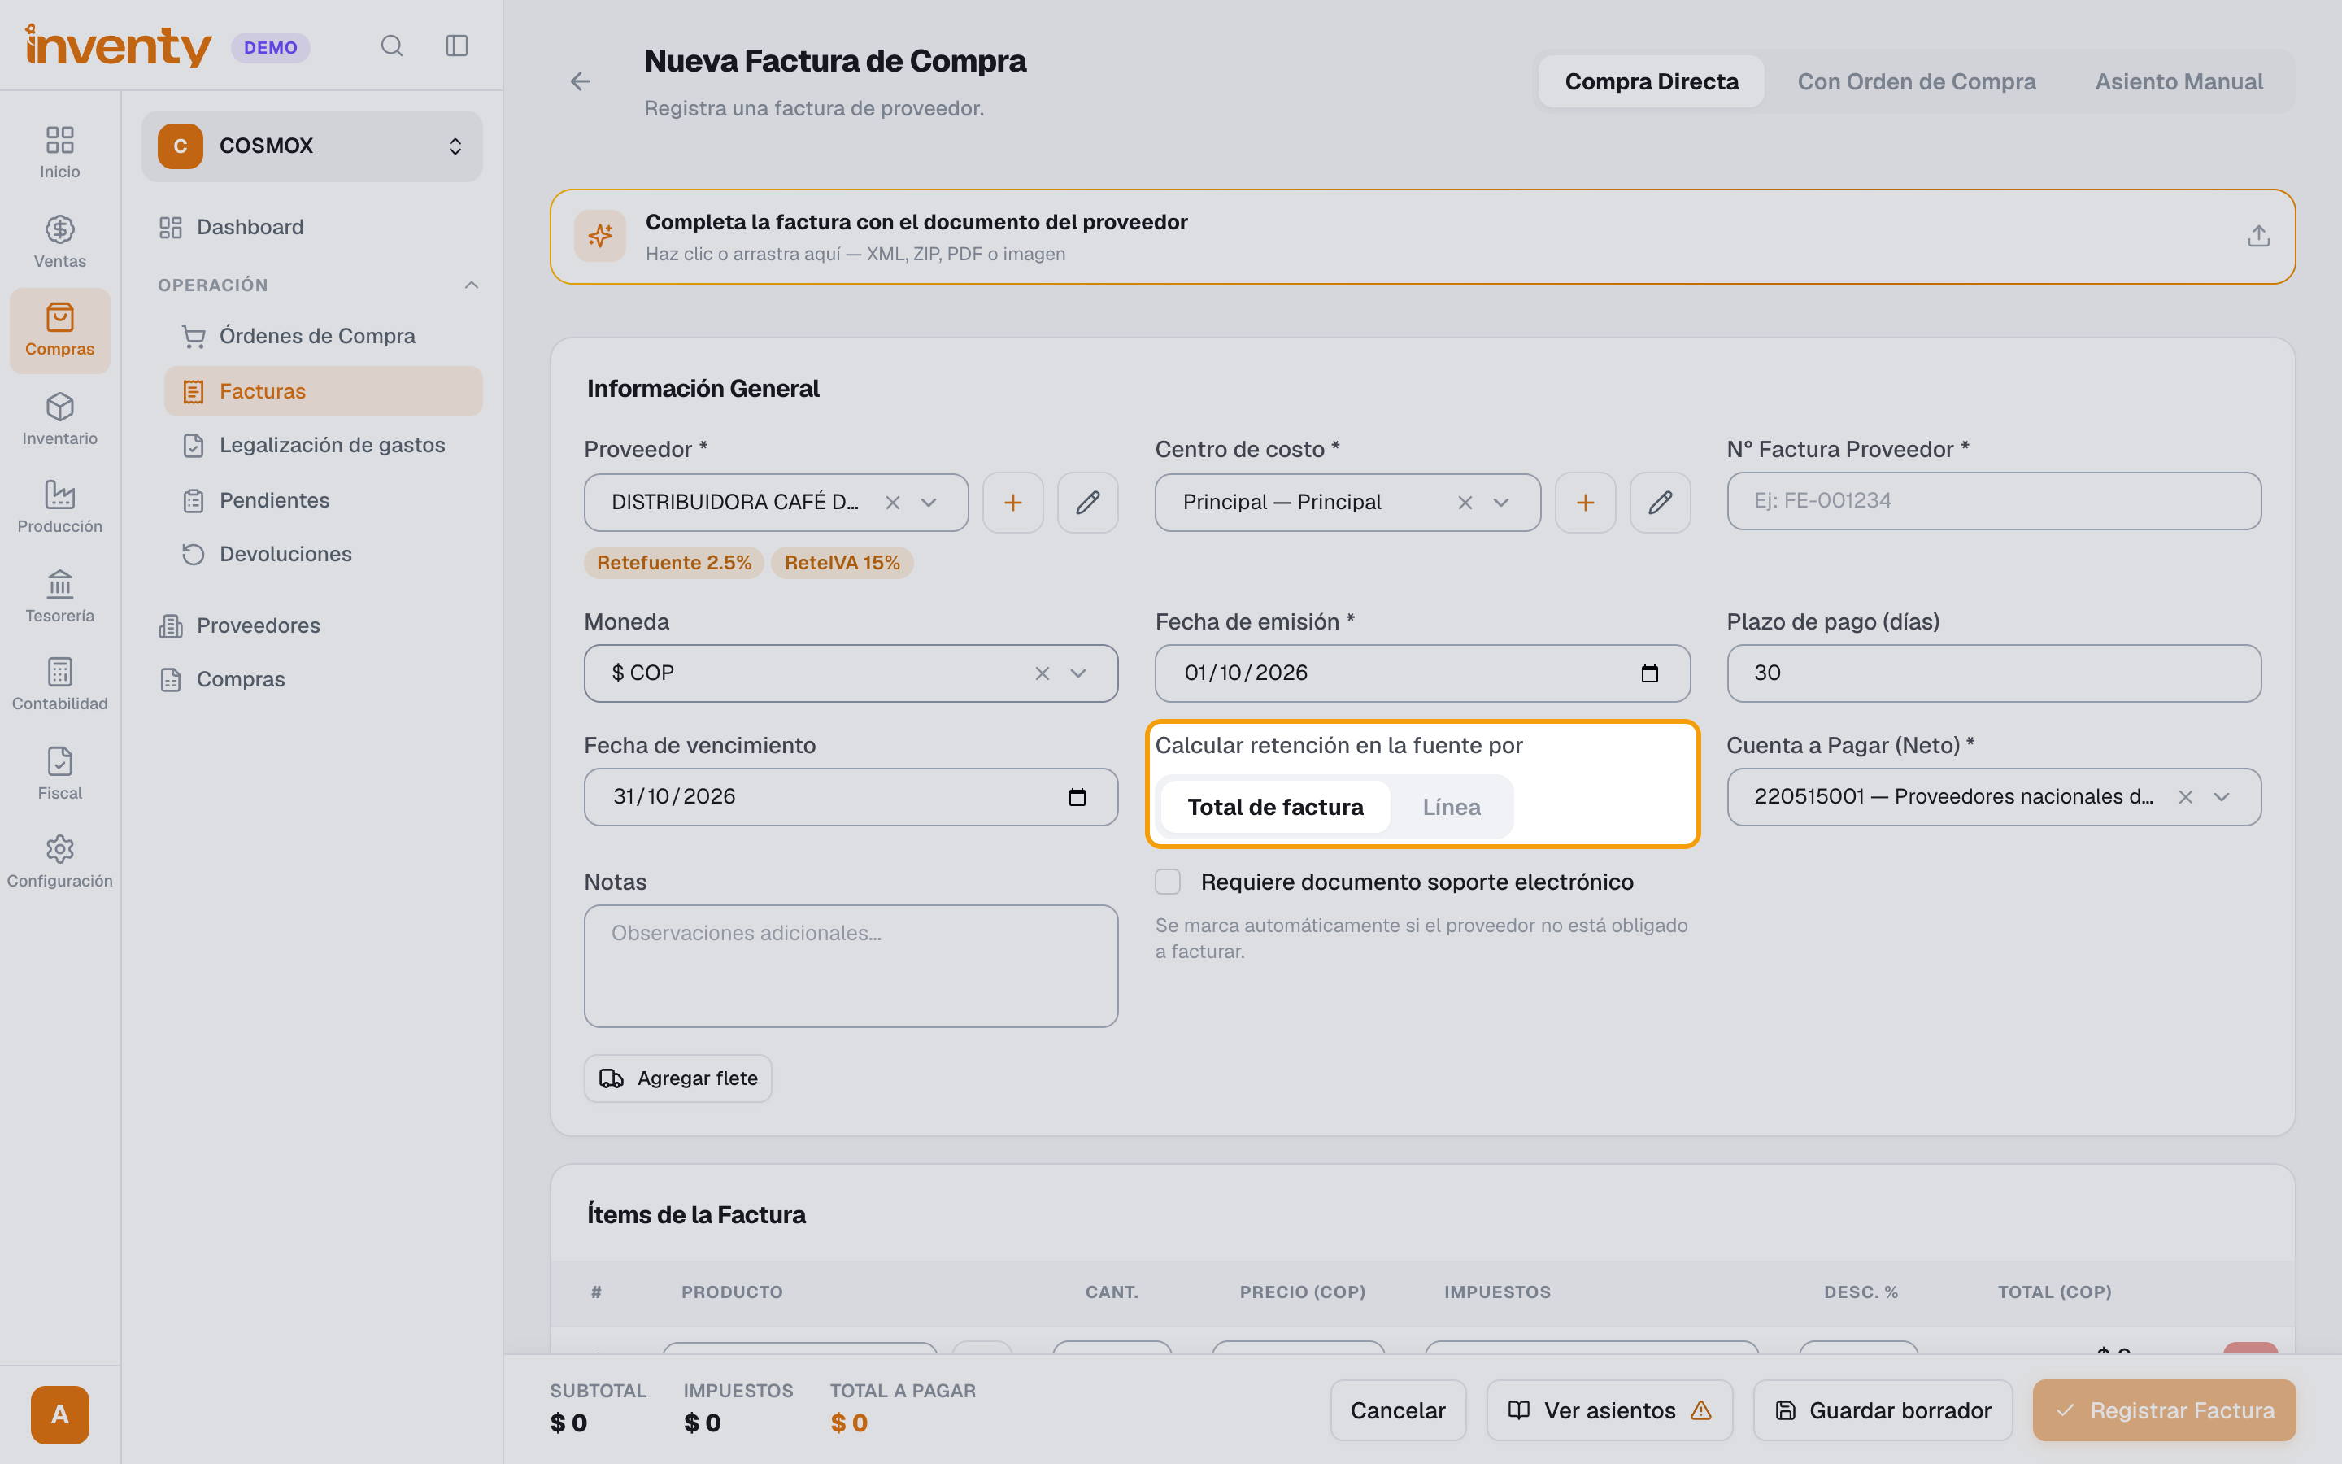Clear the Centro de costo selection
The height and width of the screenshot is (1464, 2342).
click(x=1465, y=503)
